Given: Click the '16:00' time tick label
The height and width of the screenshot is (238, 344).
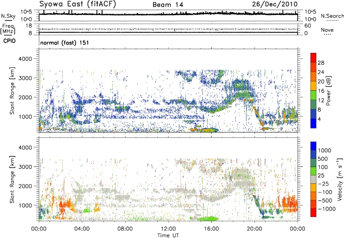Looking at the screenshot, I should coord(211,229).
